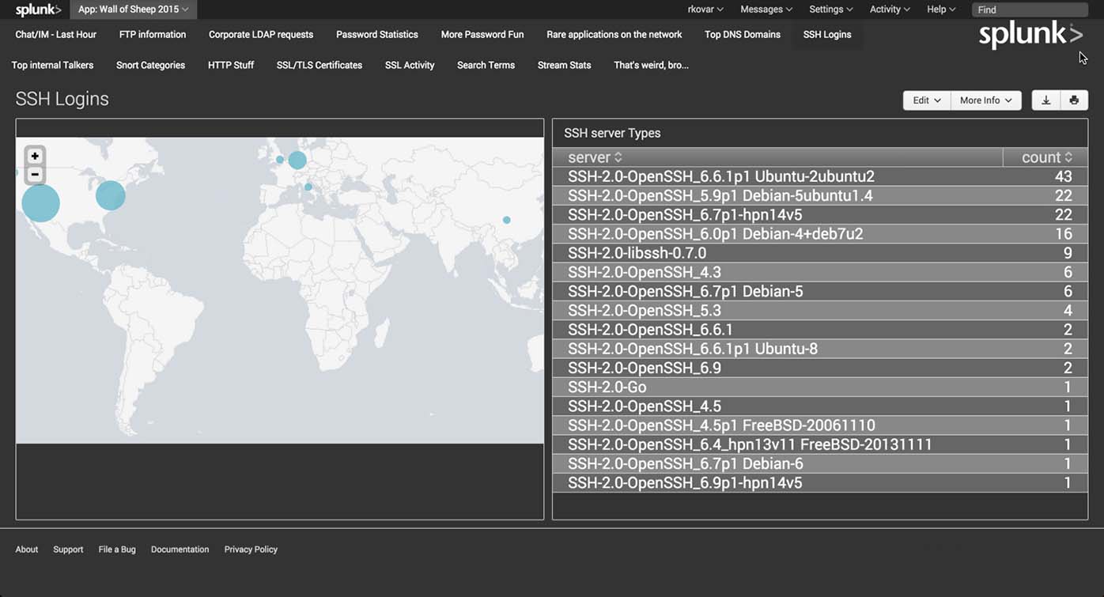Click the About footer link
This screenshot has width=1104, height=597.
(27, 550)
